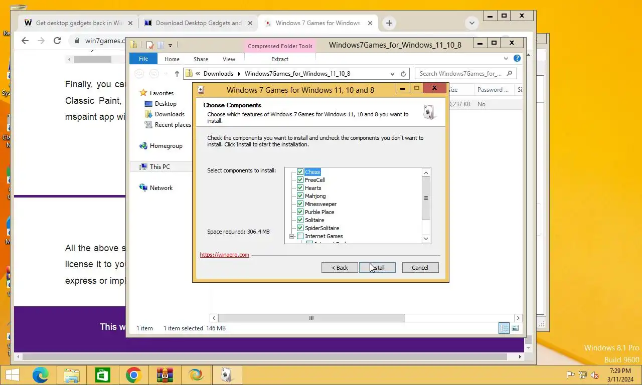Uncheck the Purble Place checkbox
642x385 pixels.
tap(300, 212)
